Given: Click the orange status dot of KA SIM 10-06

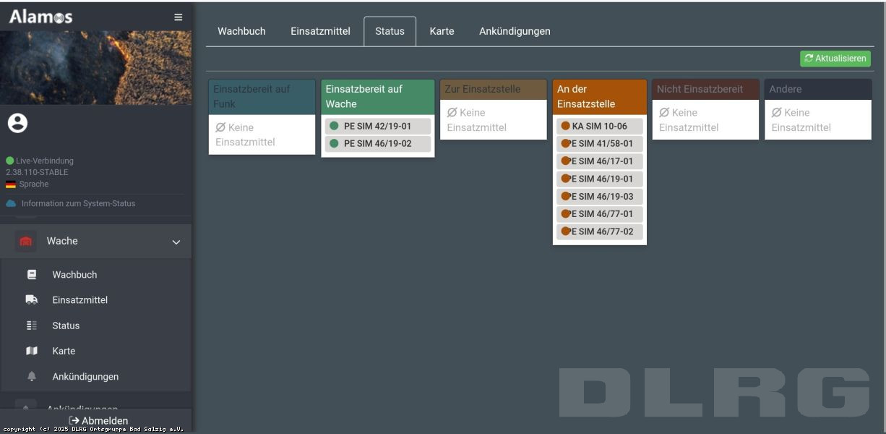Looking at the screenshot, I should click(566, 126).
